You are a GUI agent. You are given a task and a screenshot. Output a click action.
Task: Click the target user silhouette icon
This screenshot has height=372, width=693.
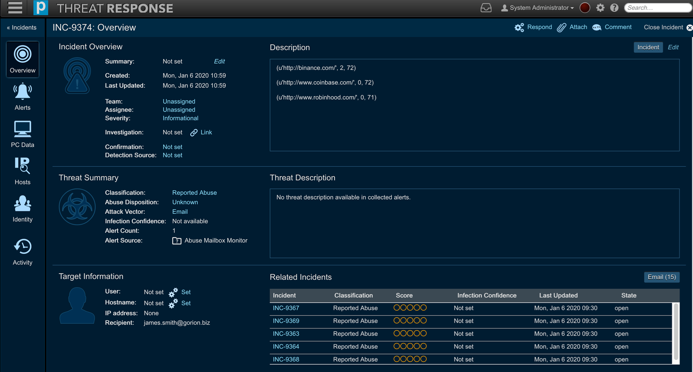click(x=77, y=306)
